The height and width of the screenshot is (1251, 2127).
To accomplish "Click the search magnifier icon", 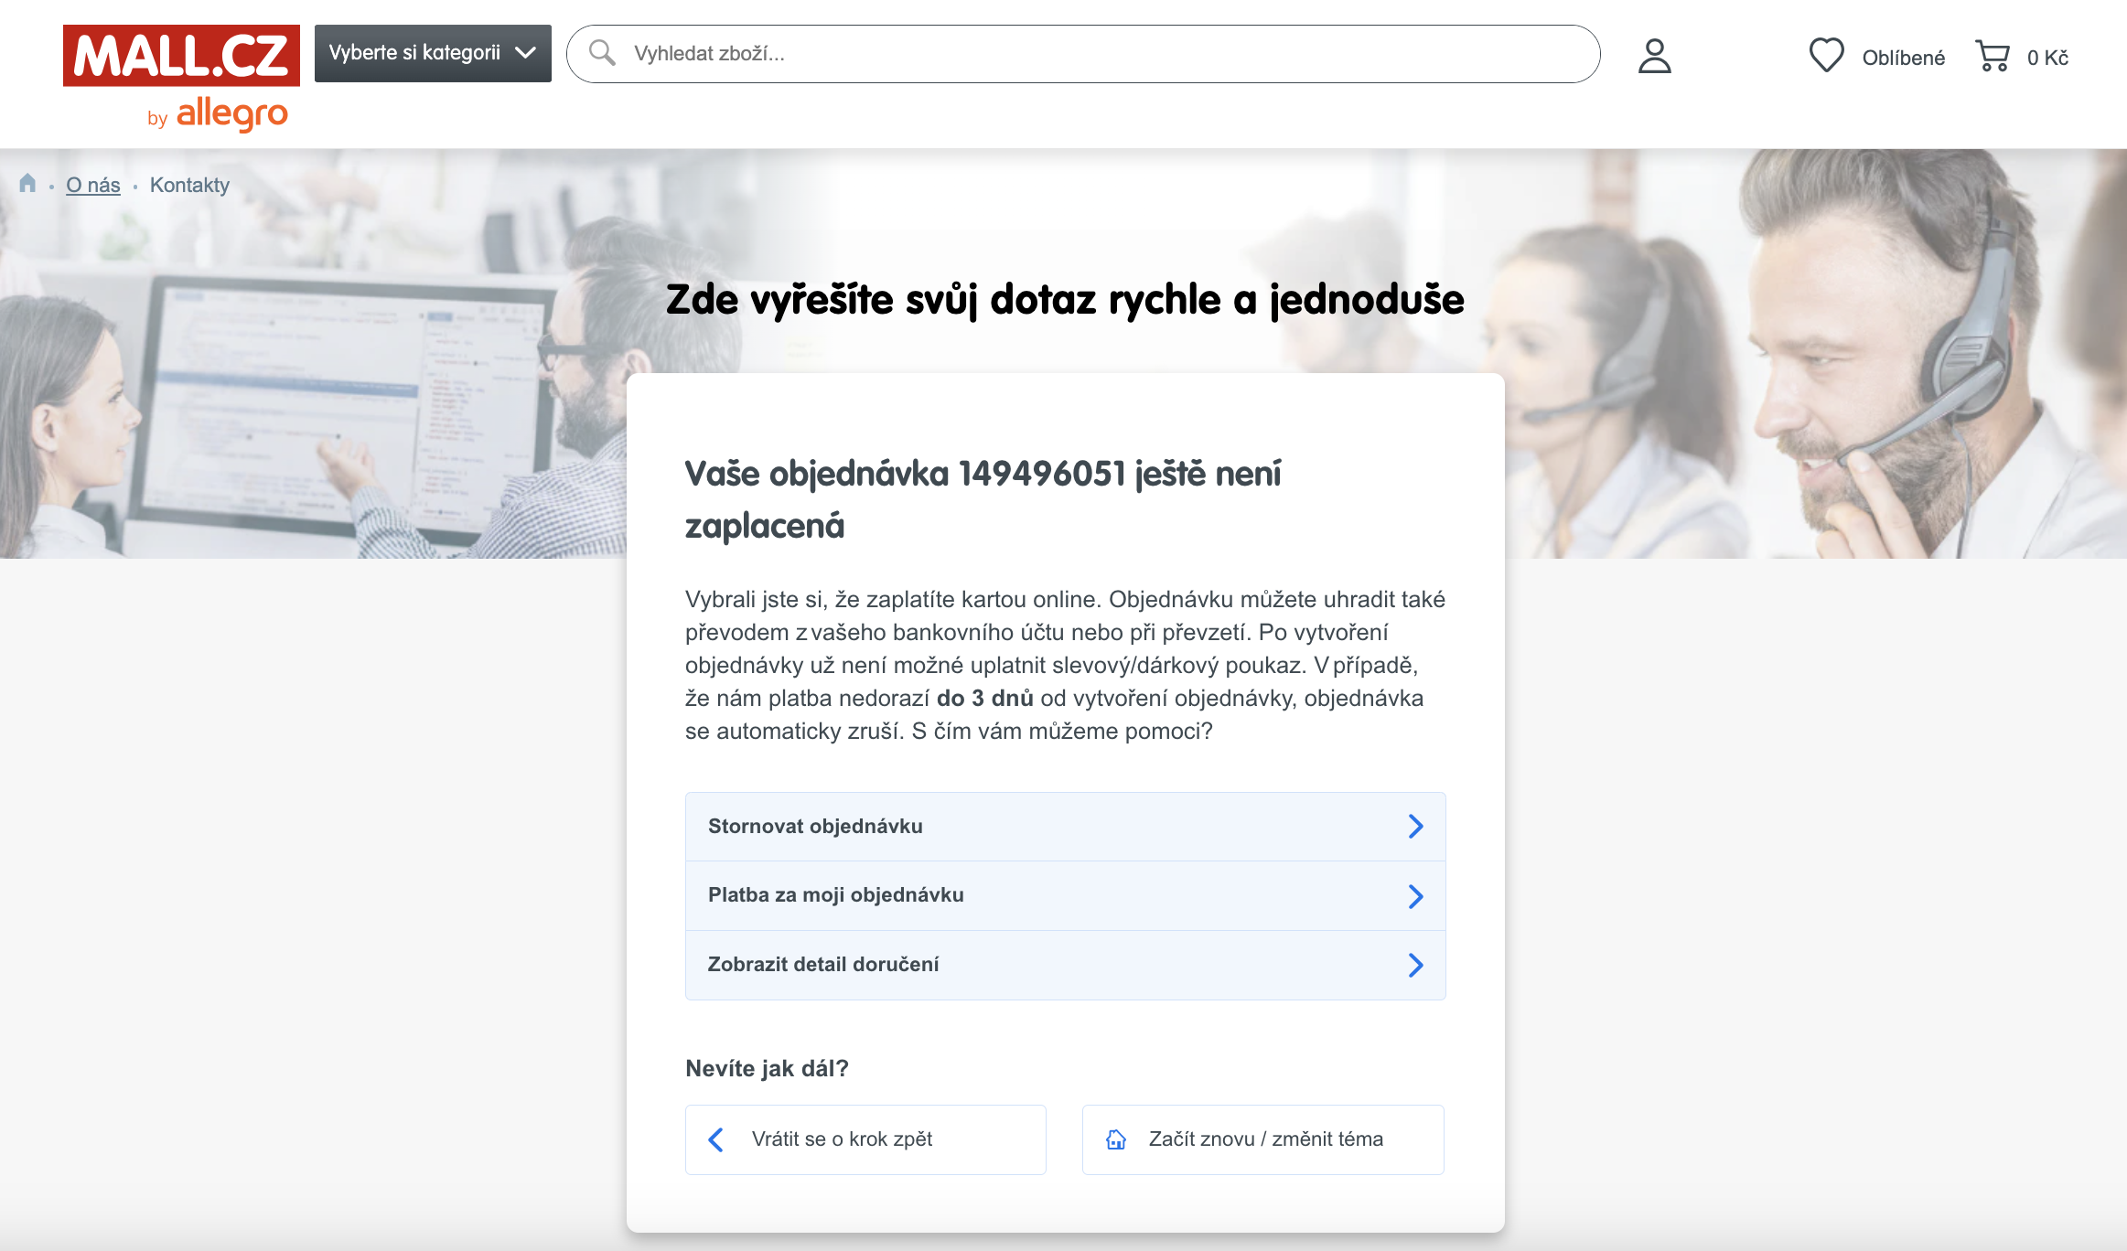I will pos(602,53).
